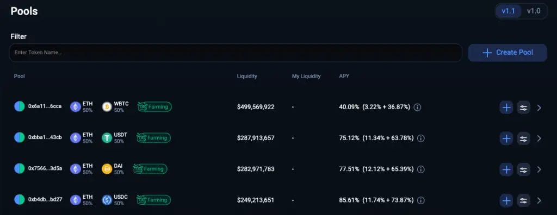
Task: Switch to v1.0 pools
Action: click(x=534, y=11)
